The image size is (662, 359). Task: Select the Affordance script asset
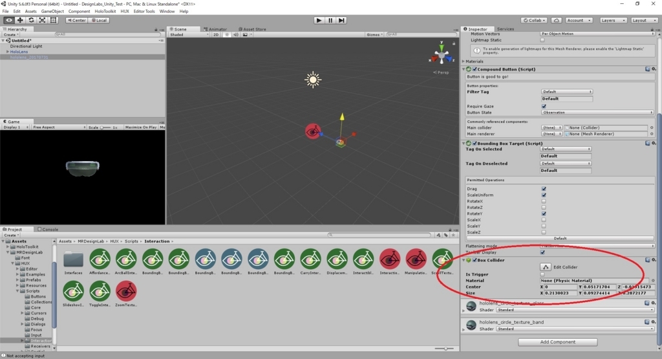tap(100, 262)
